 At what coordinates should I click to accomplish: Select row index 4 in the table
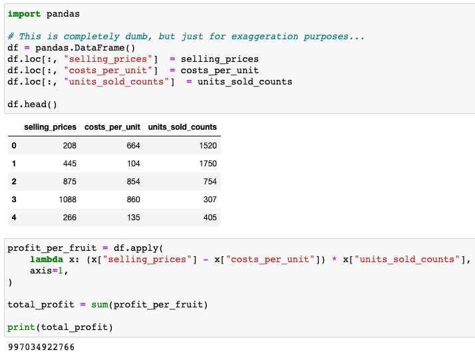(13, 217)
